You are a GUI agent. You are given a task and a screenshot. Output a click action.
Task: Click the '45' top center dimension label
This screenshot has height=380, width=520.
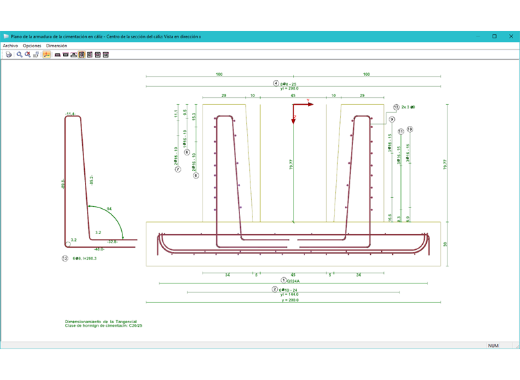coord(293,96)
